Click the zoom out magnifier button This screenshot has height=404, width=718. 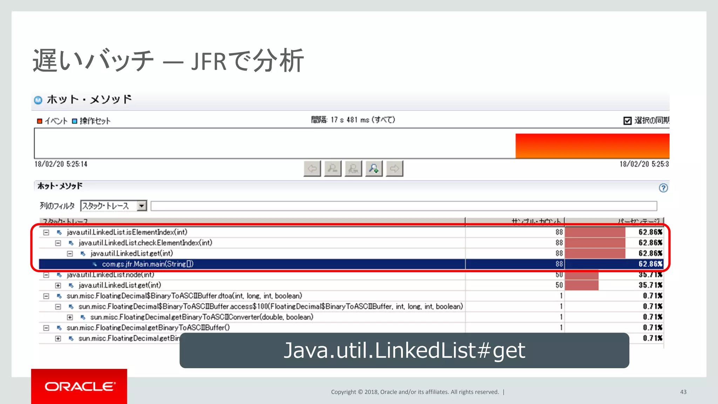333,169
